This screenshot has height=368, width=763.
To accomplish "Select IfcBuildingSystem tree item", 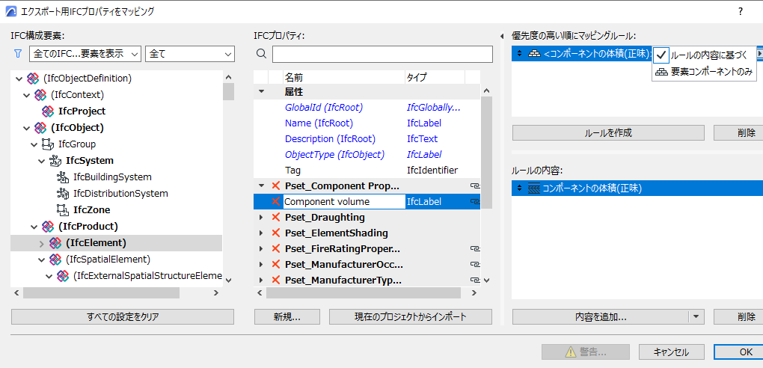I will tap(112, 177).
